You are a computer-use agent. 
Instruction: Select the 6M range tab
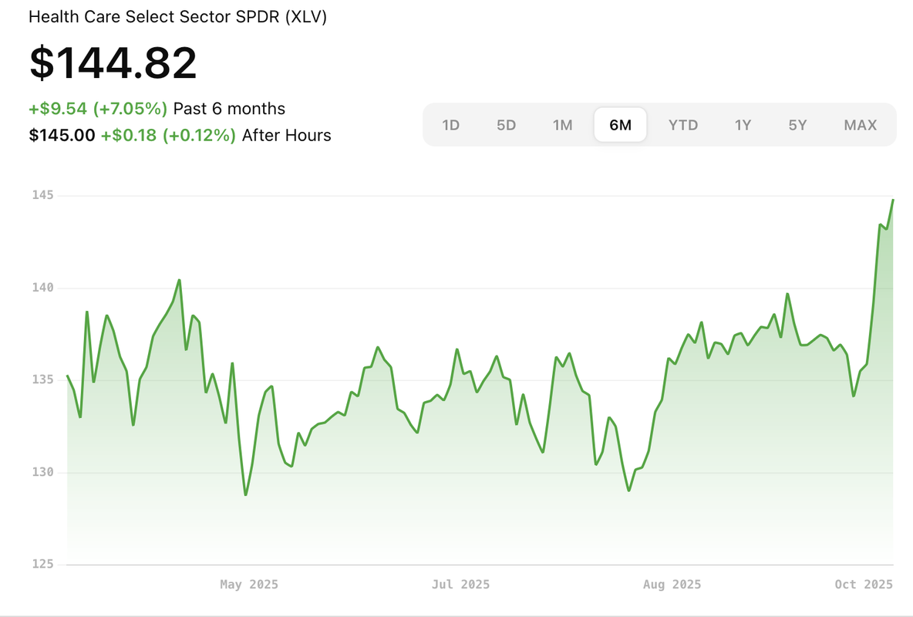[620, 125]
